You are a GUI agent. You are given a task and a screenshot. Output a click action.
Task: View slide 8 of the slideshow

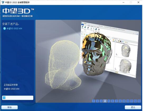120,101
